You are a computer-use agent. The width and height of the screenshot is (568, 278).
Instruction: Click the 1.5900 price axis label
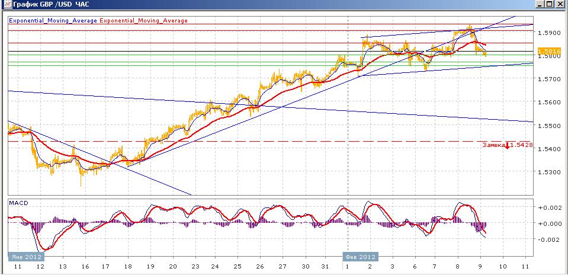point(549,33)
